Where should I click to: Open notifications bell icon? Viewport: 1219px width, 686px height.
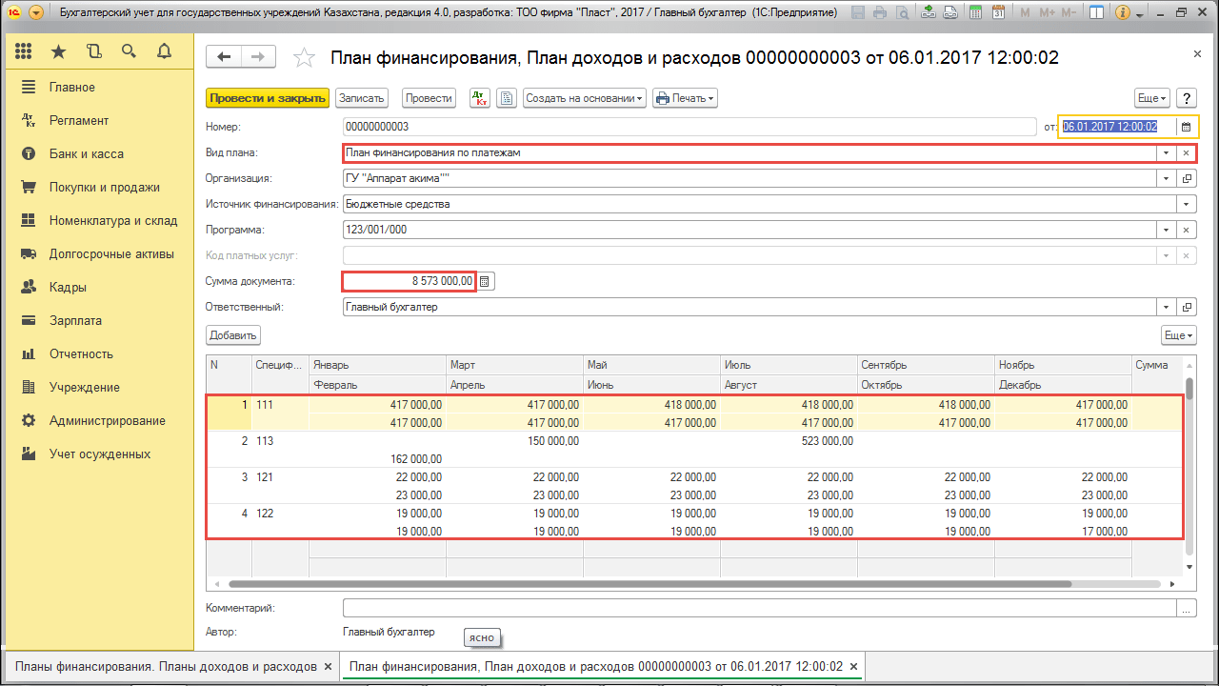[164, 51]
